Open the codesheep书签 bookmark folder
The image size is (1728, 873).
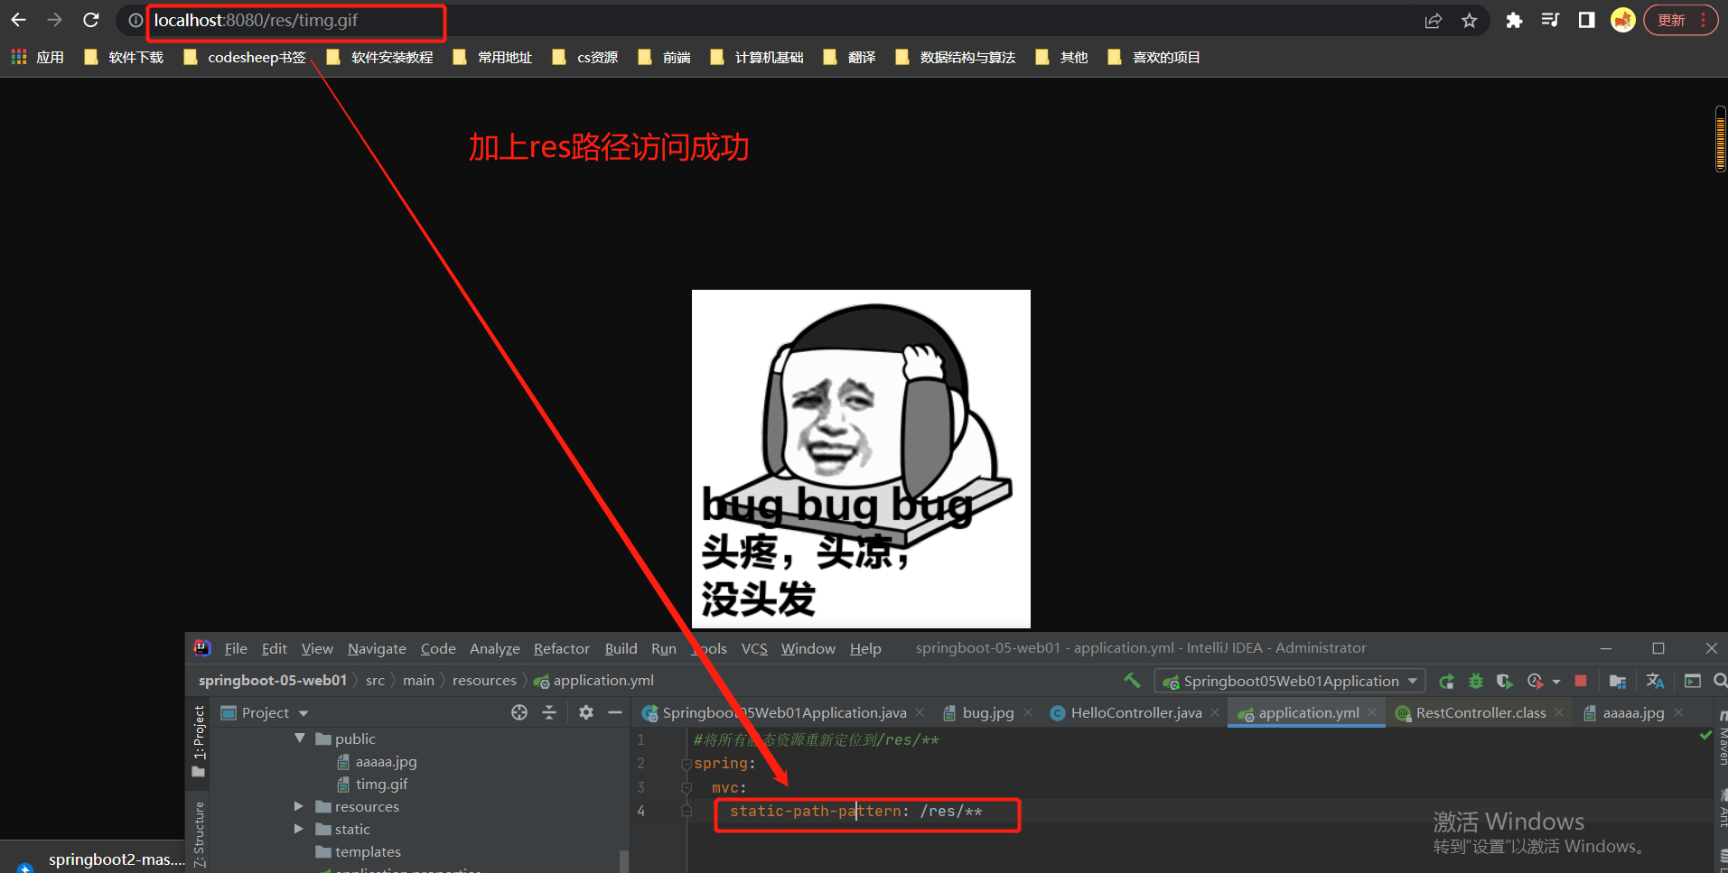(245, 57)
